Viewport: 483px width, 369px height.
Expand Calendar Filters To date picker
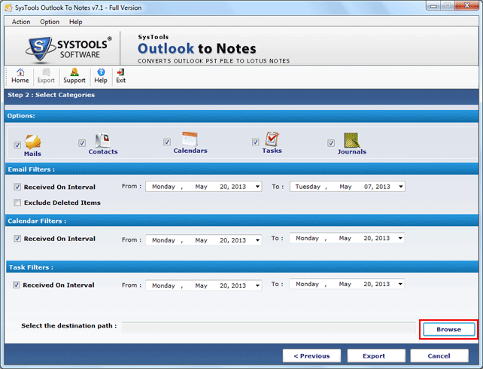(x=399, y=239)
